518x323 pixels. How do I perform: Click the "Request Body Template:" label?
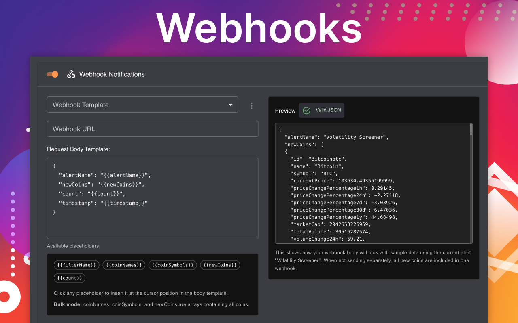tap(79, 149)
